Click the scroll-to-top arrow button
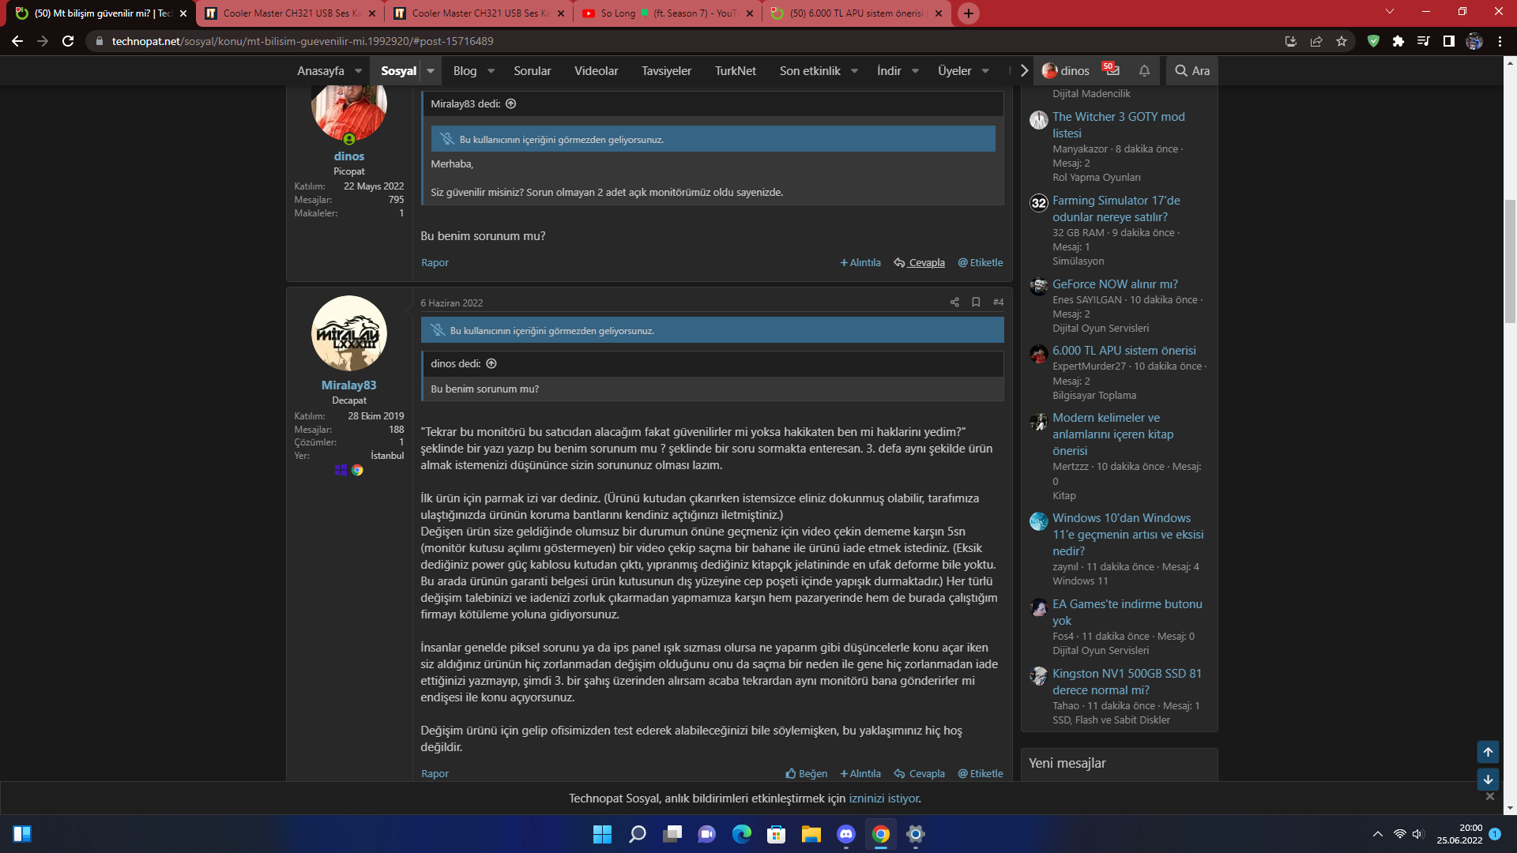Screen dimensions: 1517x853 [1488, 752]
